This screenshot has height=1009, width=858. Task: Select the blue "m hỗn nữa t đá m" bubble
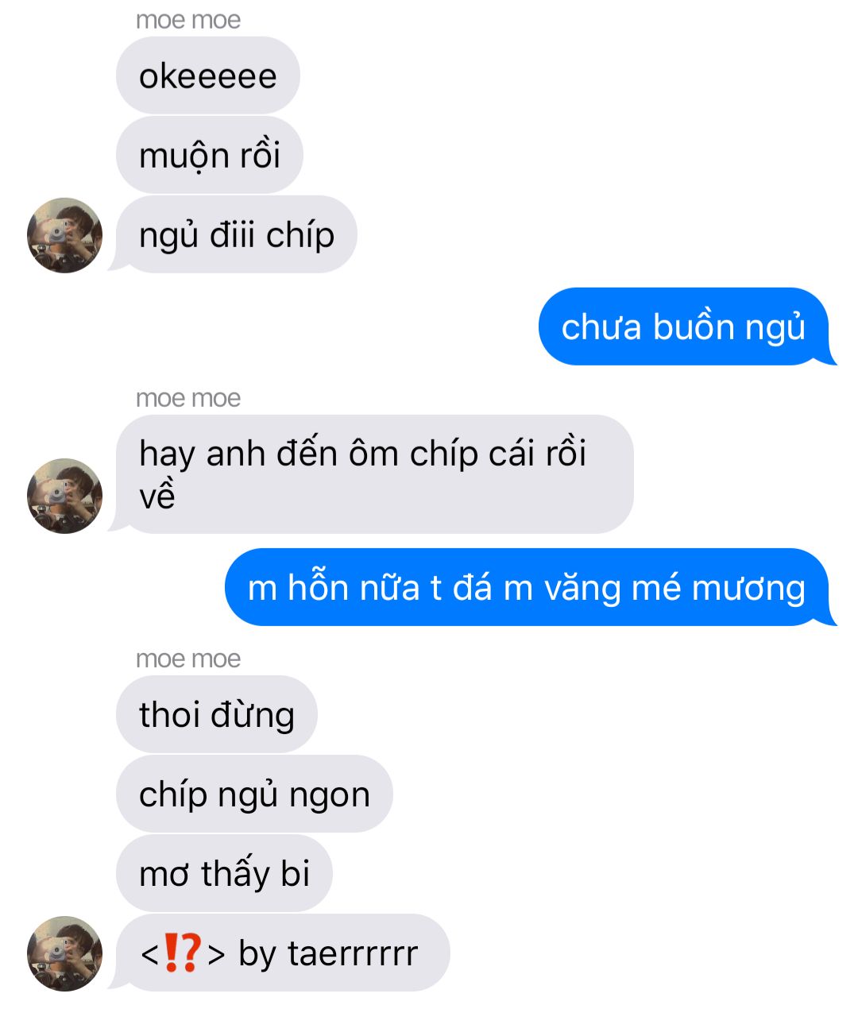click(529, 587)
